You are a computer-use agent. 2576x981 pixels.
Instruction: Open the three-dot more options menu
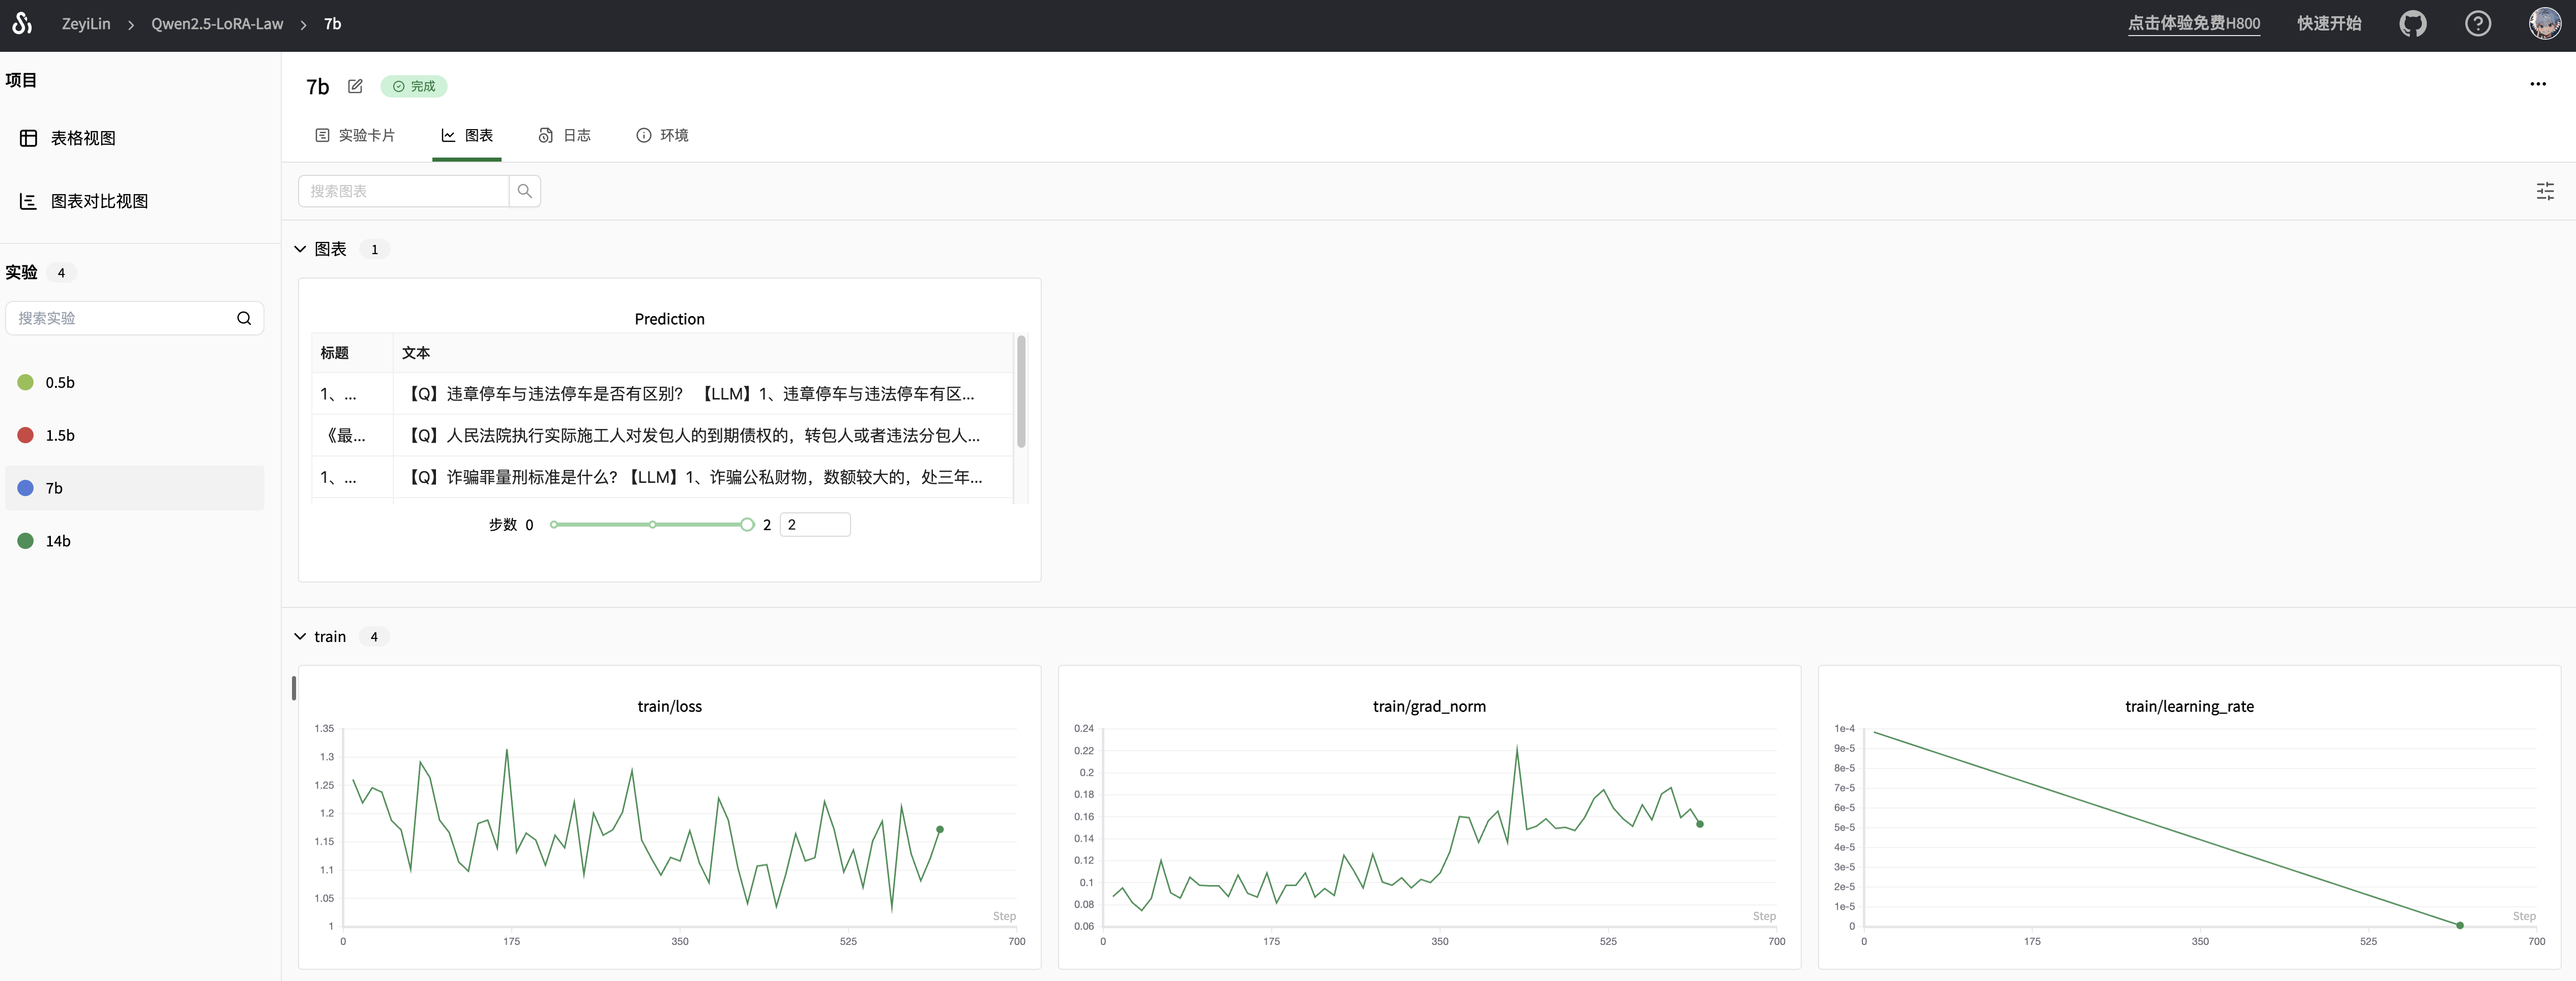2537,84
